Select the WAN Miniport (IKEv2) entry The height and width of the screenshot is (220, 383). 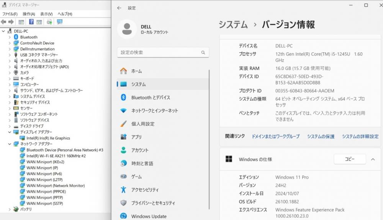click(x=45, y=162)
